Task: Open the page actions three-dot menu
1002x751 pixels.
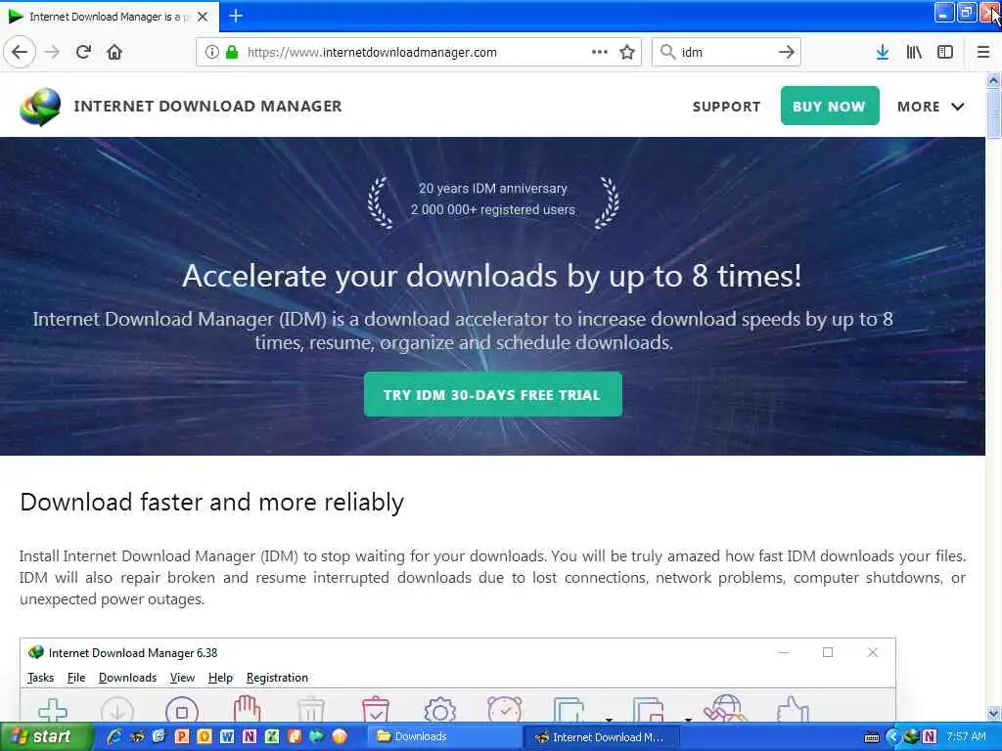Action: [600, 52]
